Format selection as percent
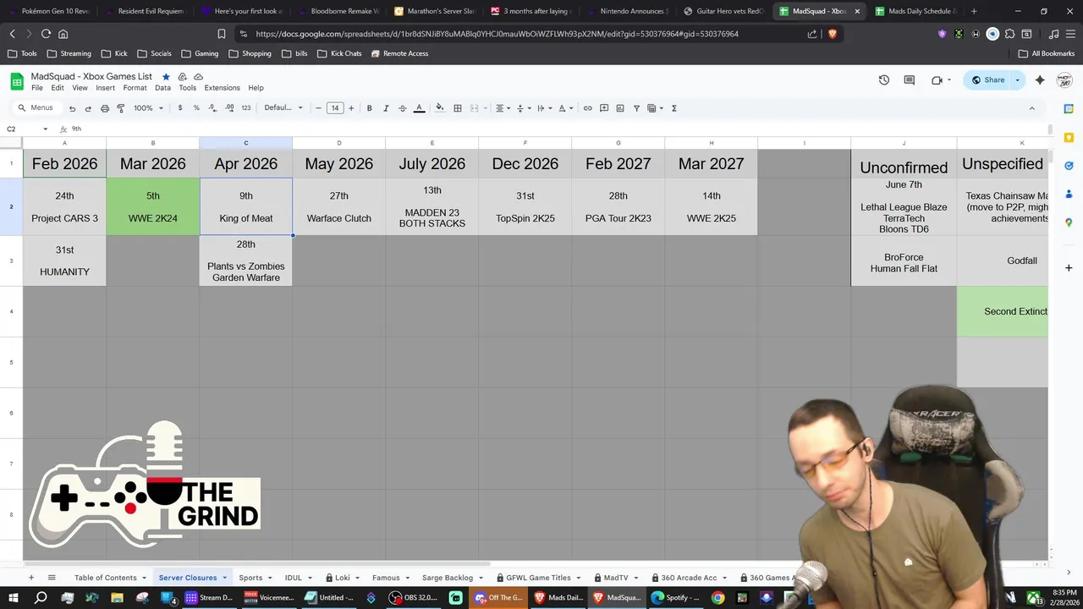Image resolution: width=1083 pixels, height=609 pixels. [196, 108]
